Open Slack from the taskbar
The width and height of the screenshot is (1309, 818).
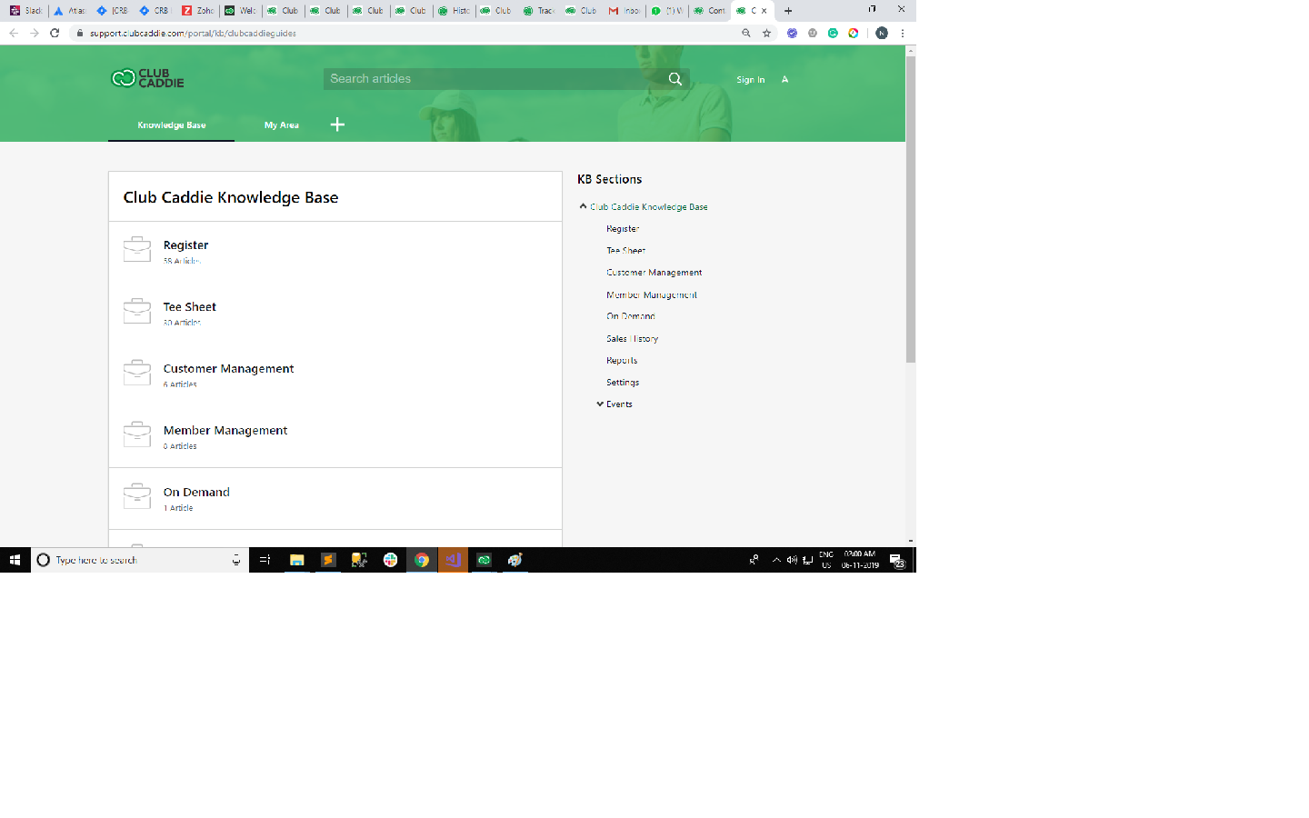click(x=390, y=560)
